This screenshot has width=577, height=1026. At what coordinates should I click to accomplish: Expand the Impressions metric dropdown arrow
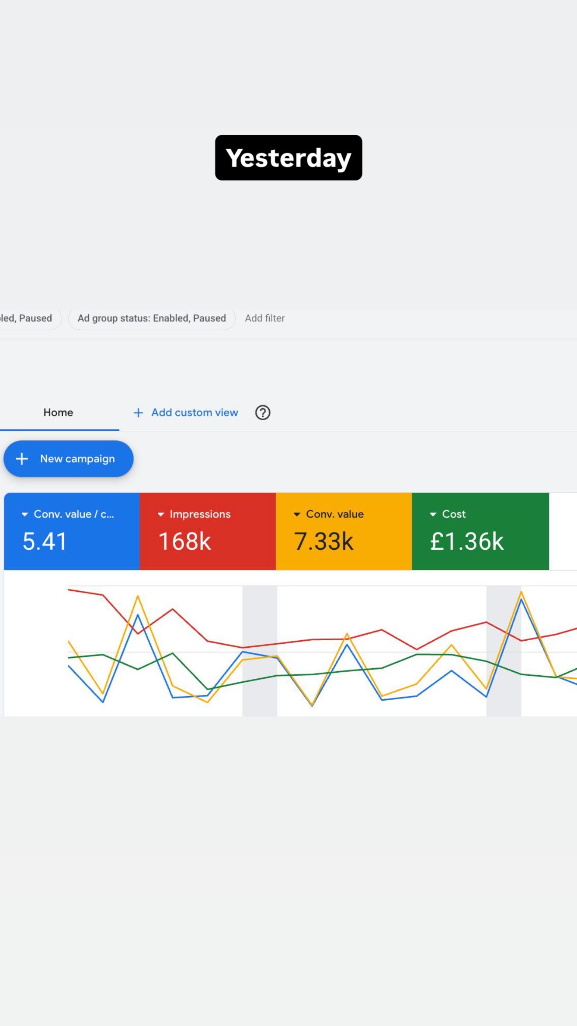[x=161, y=514]
